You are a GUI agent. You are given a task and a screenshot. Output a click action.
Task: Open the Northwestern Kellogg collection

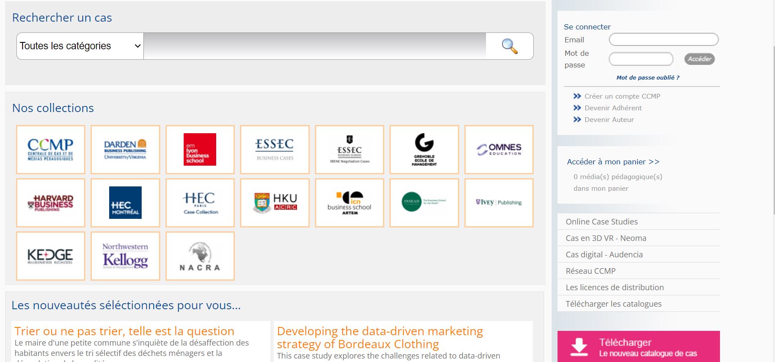point(125,256)
